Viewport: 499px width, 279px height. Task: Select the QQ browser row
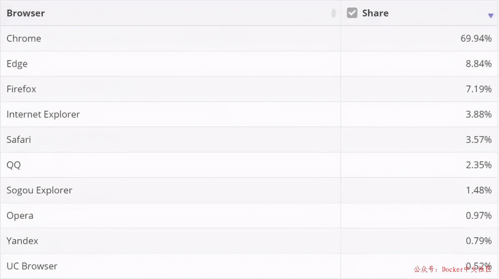pos(14,165)
